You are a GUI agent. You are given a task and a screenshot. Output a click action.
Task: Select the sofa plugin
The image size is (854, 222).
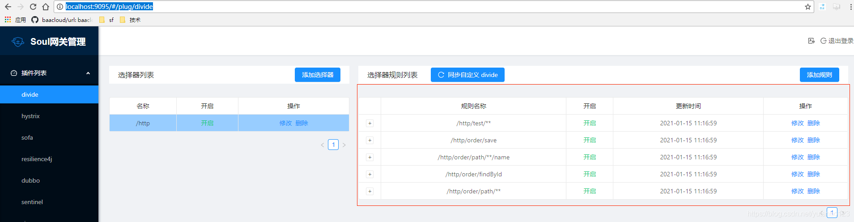(49, 137)
